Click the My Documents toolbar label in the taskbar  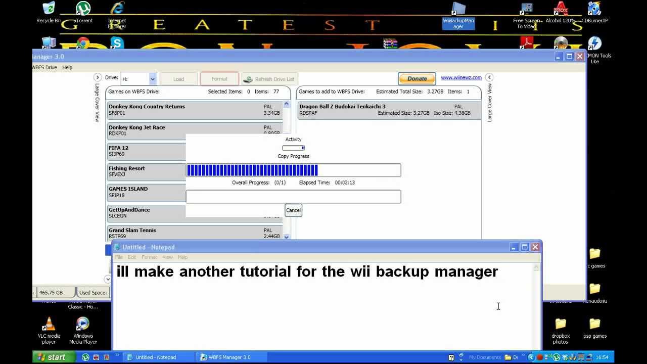click(x=485, y=357)
